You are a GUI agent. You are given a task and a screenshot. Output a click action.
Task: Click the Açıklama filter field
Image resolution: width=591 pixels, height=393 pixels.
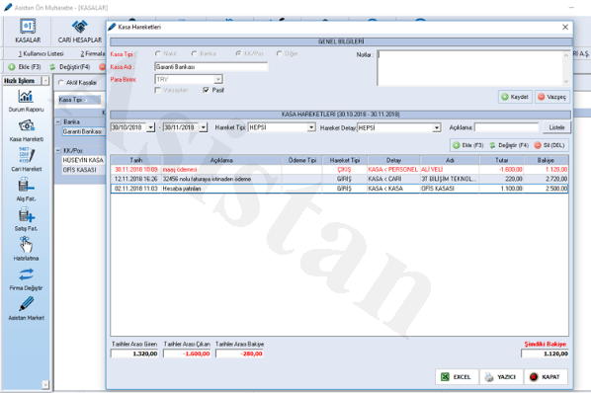[x=507, y=127]
